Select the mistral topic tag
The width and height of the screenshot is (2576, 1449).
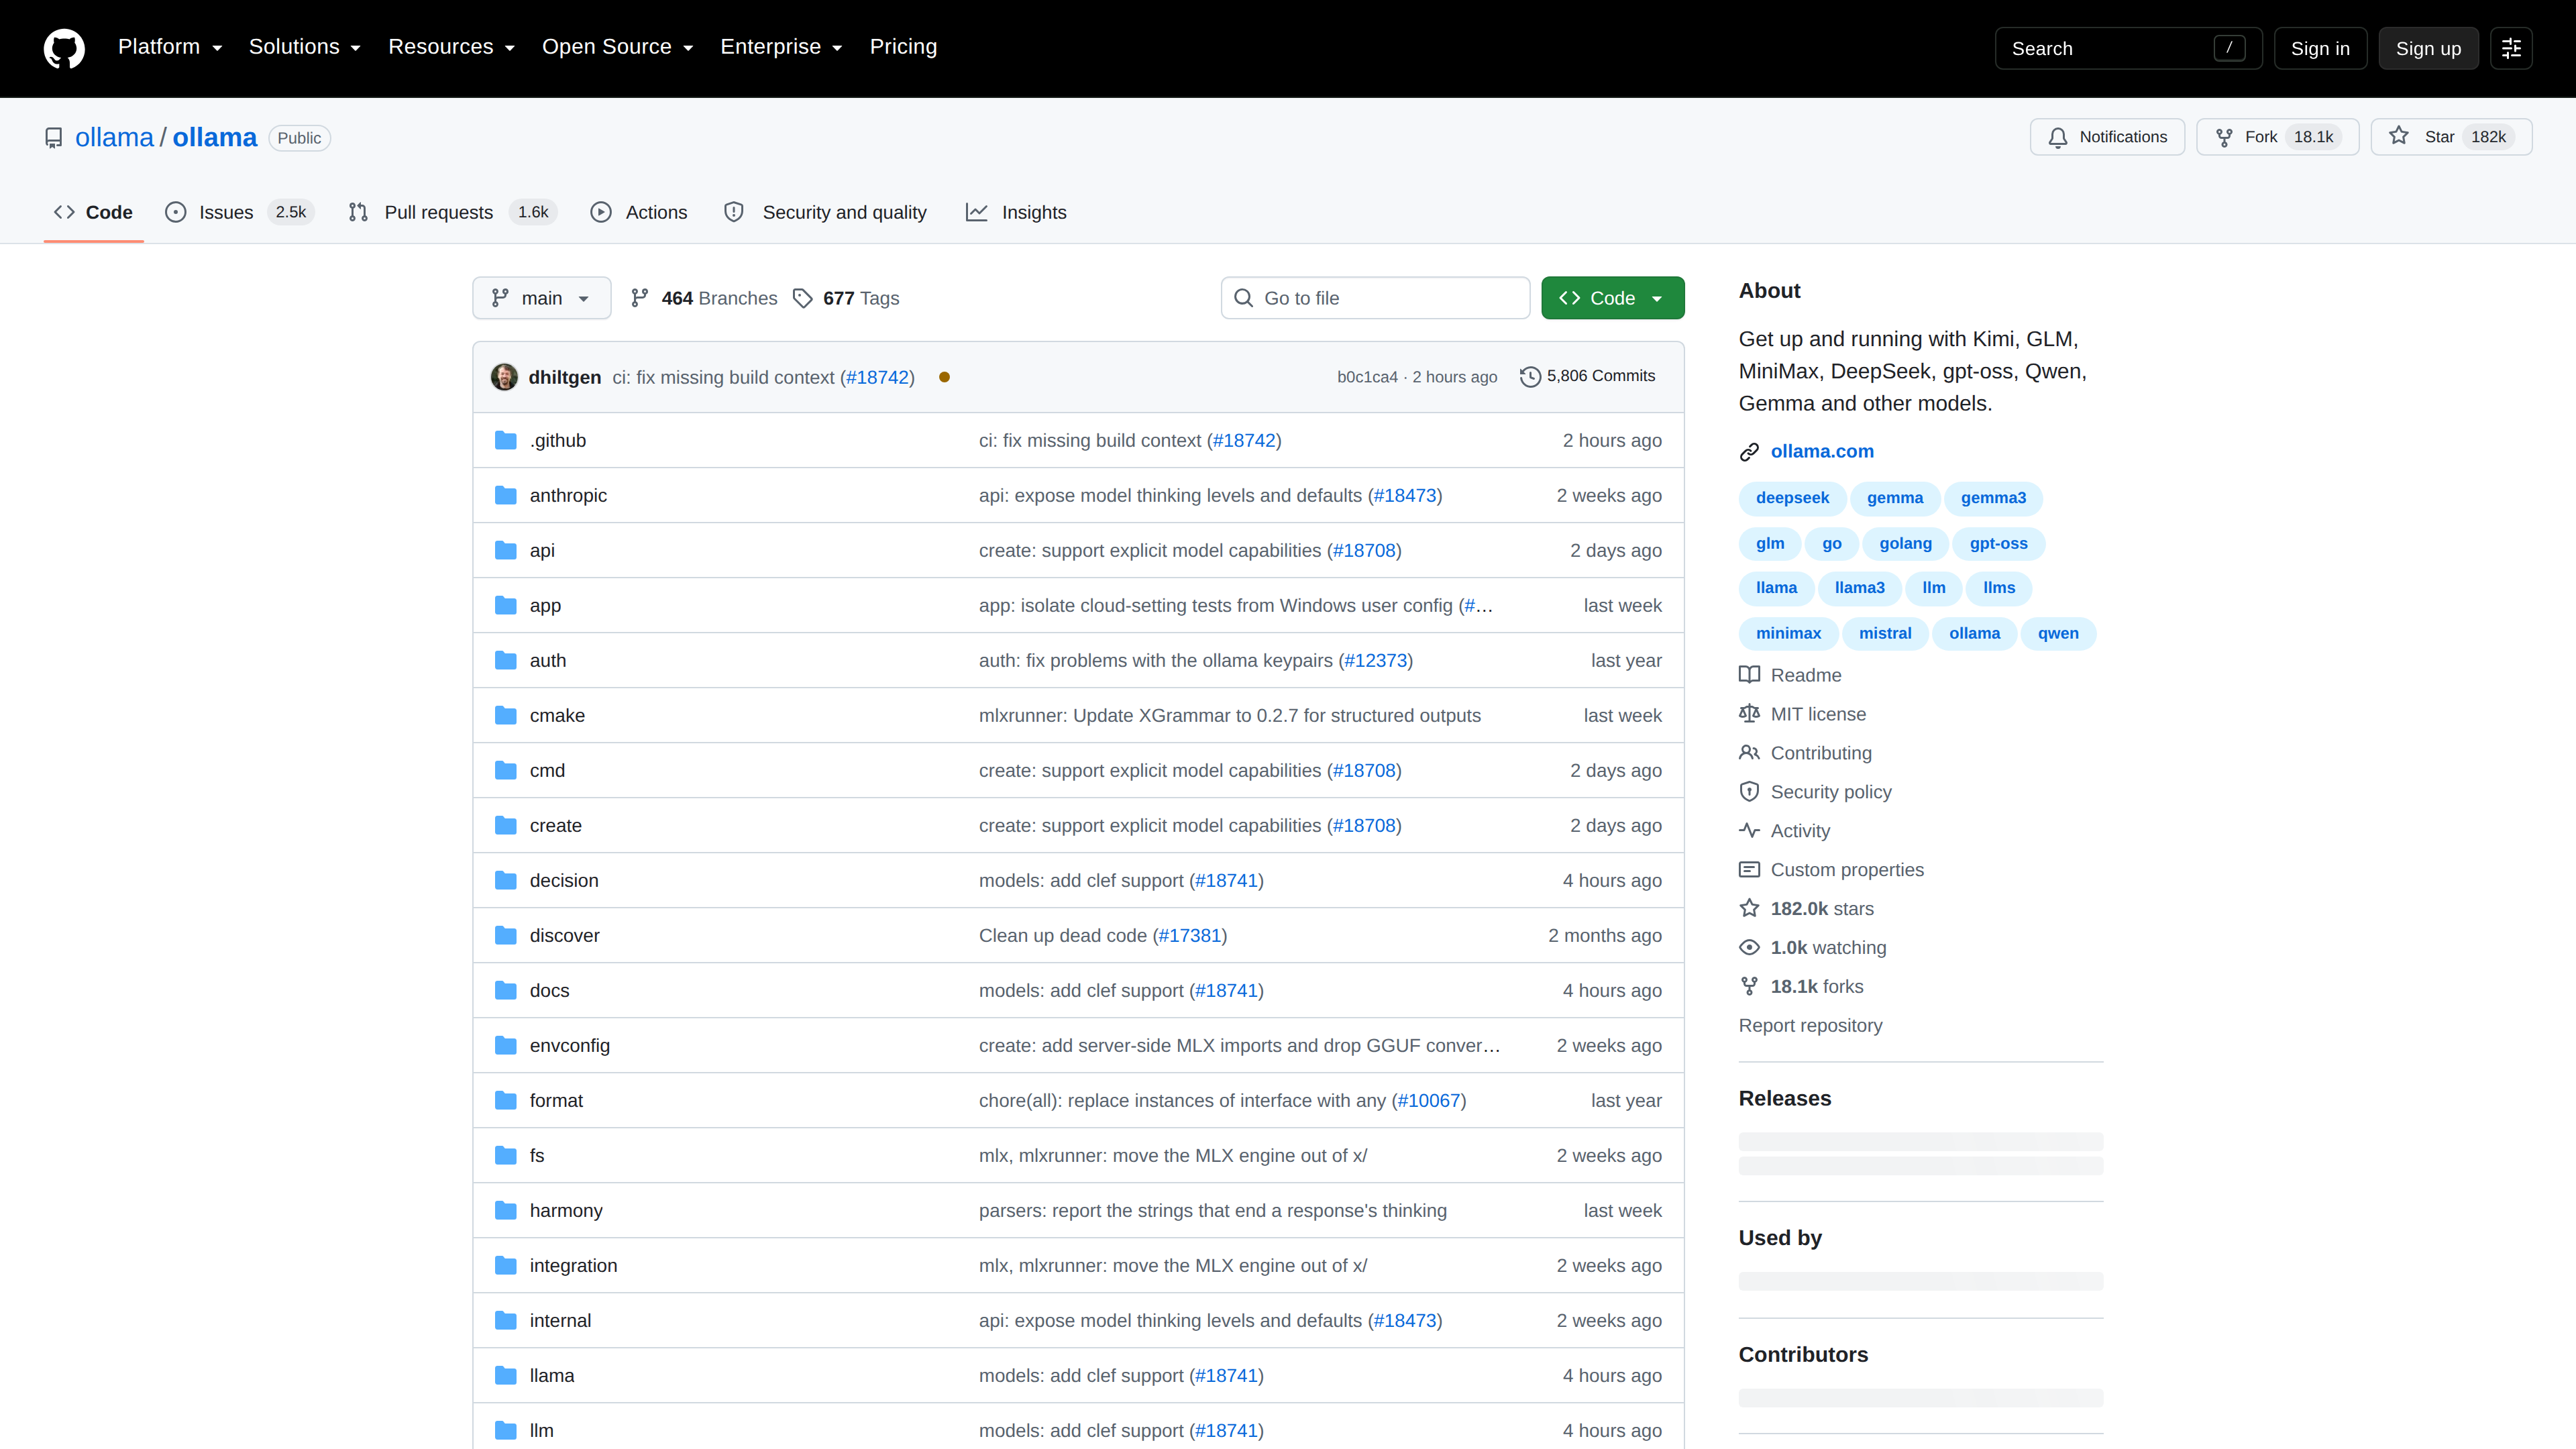pos(1885,633)
